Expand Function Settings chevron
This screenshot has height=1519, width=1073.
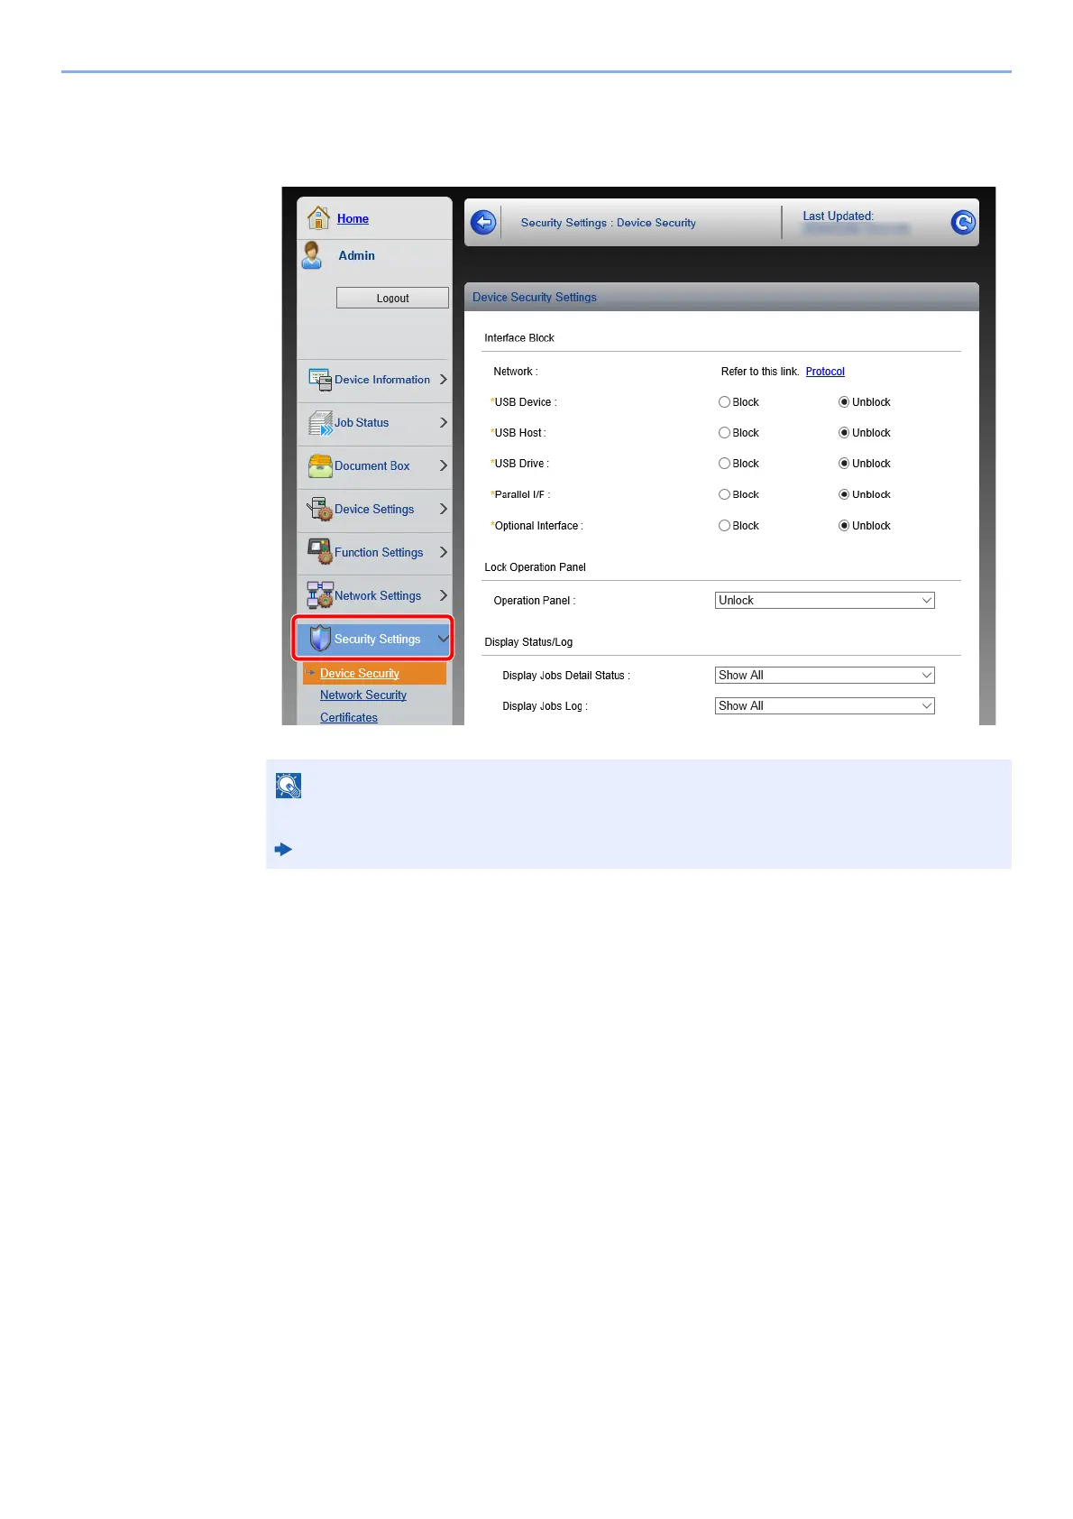(x=443, y=552)
